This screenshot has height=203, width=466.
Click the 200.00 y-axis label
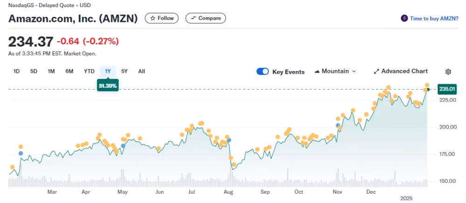448,127
